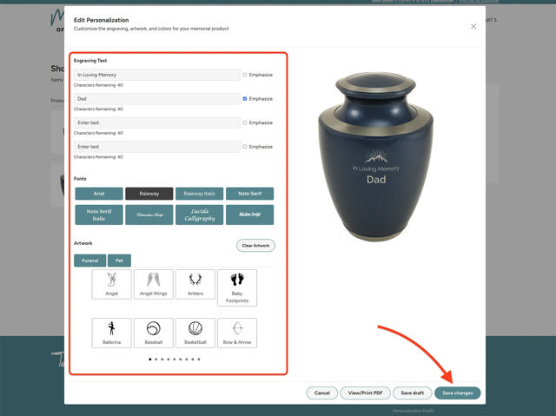Select the Mistral-style script font button
556x416 pixels.
(249, 215)
